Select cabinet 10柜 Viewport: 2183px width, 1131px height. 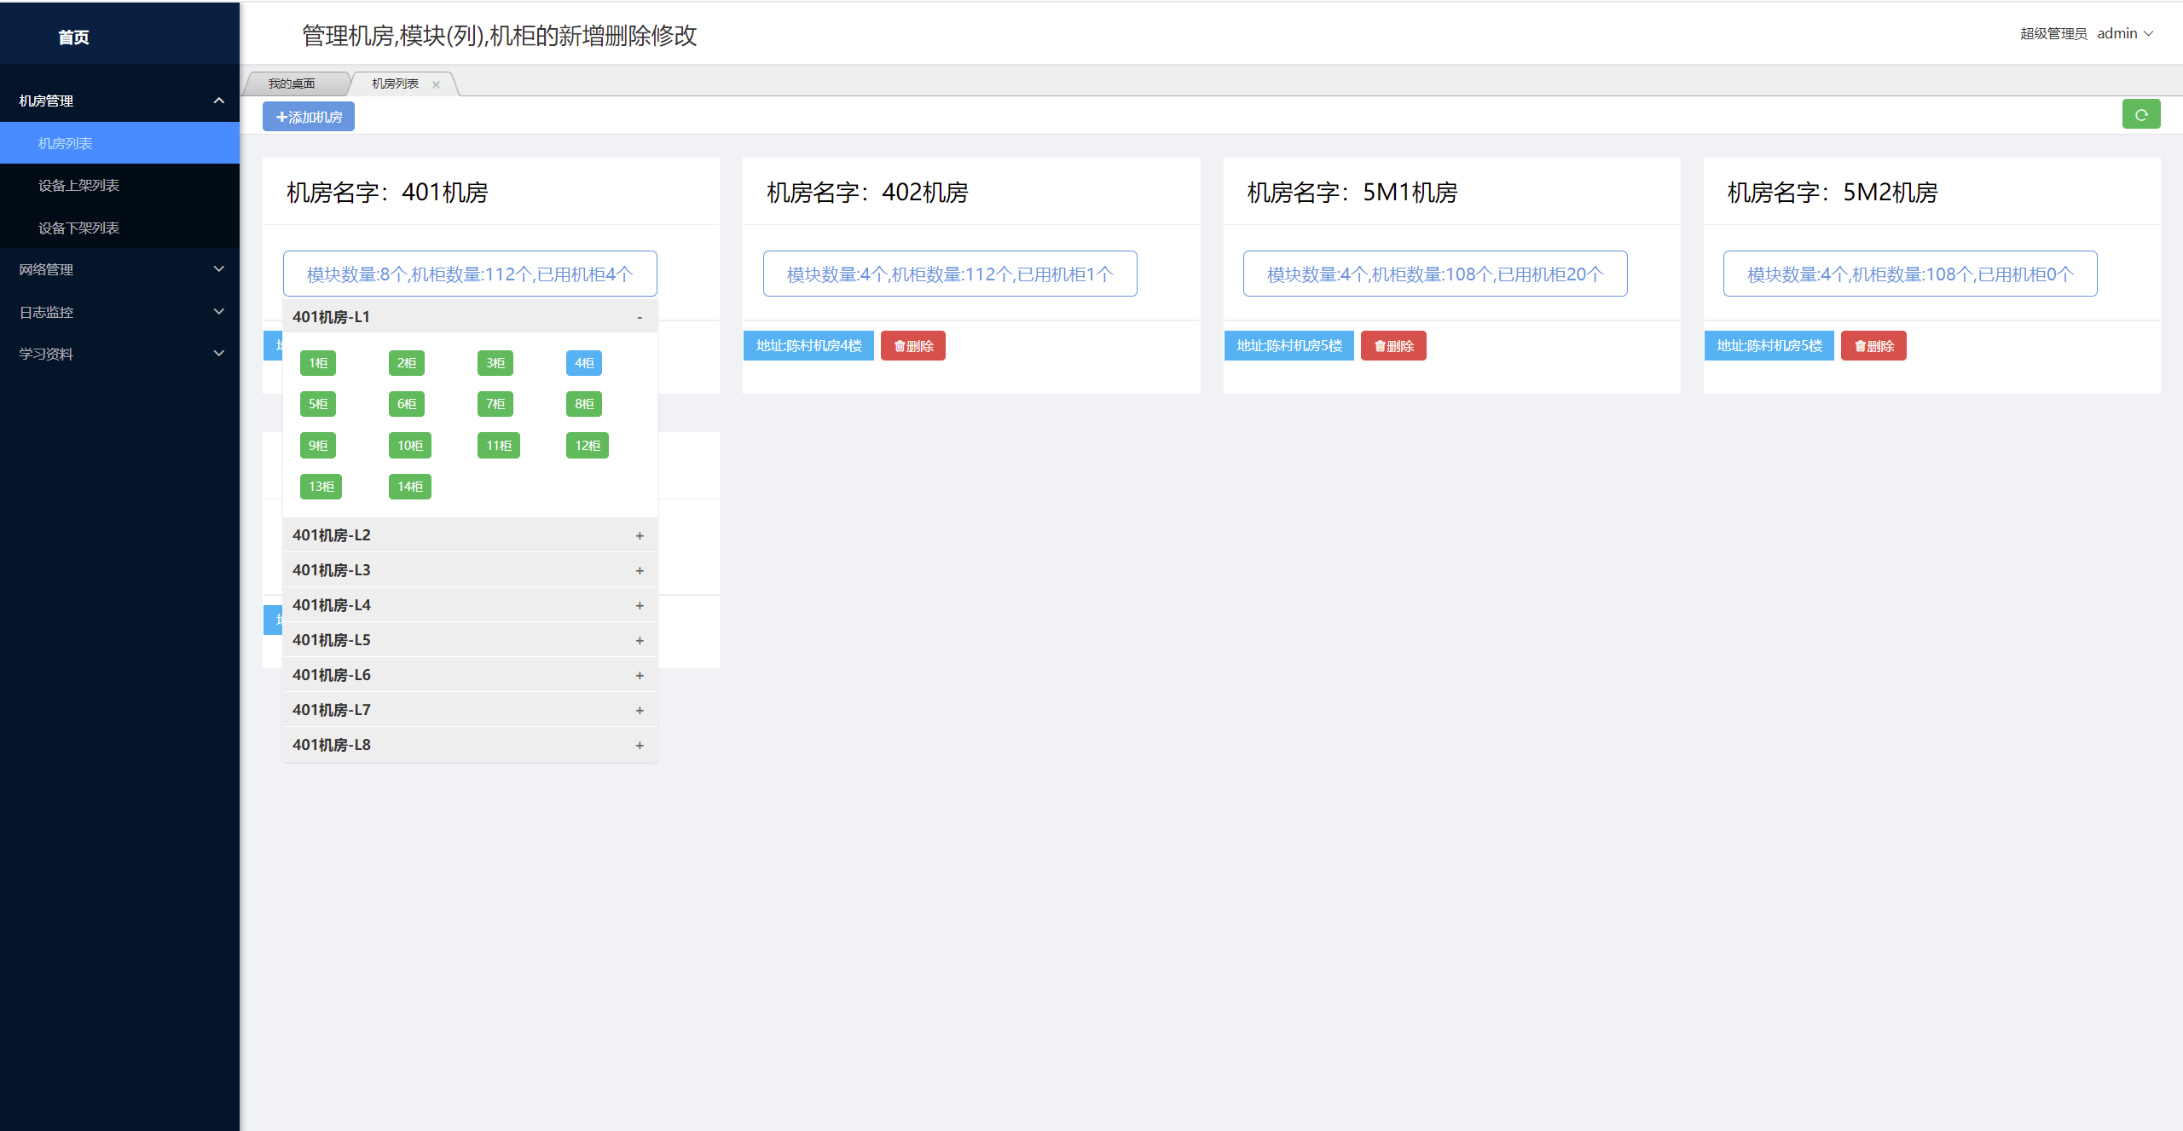click(410, 446)
